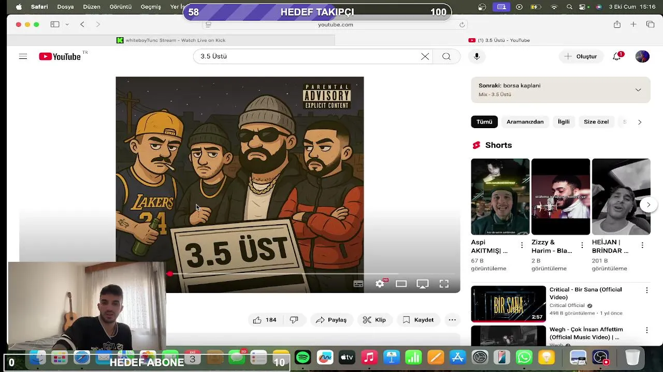Click Oluştur create button

[x=581, y=56]
